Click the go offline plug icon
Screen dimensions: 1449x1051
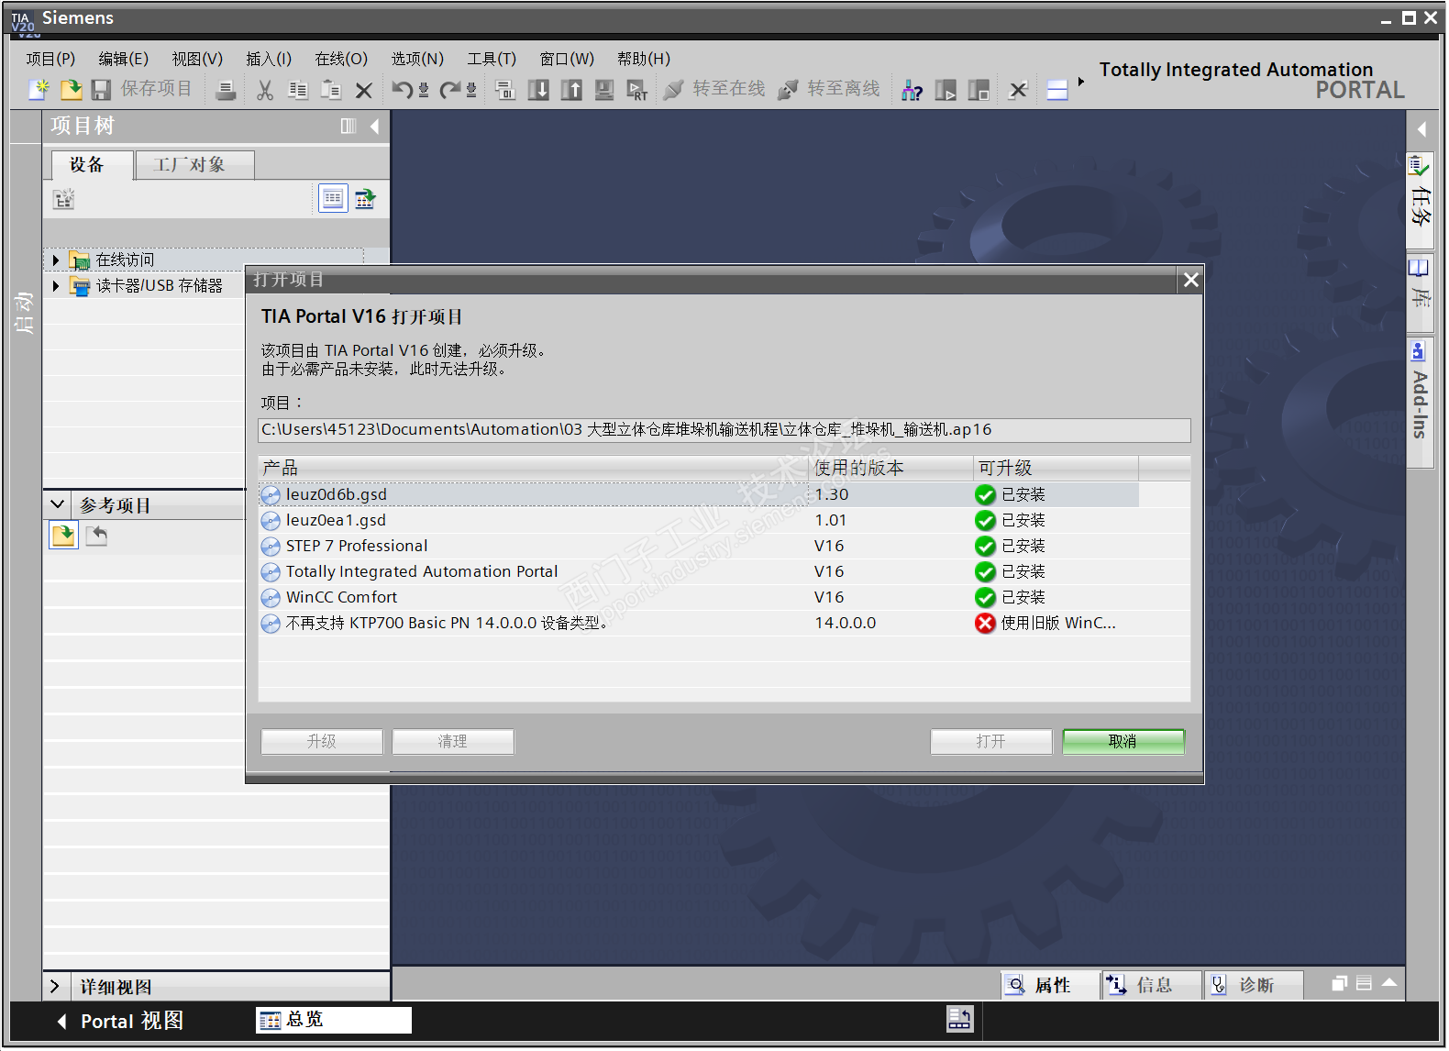(x=788, y=89)
